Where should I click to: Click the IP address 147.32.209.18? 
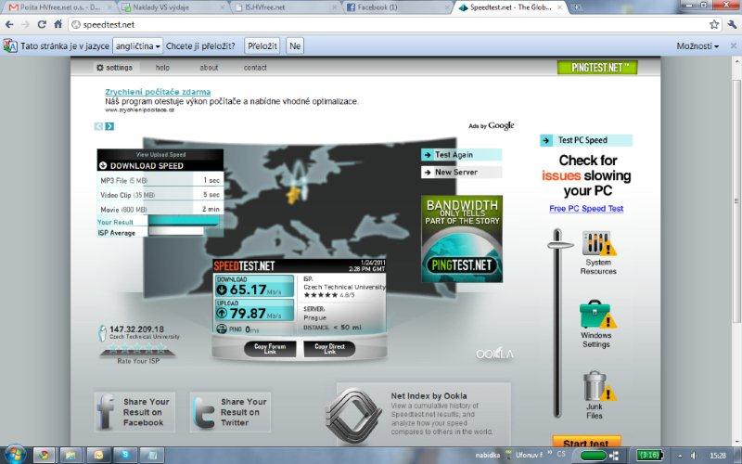pos(136,329)
